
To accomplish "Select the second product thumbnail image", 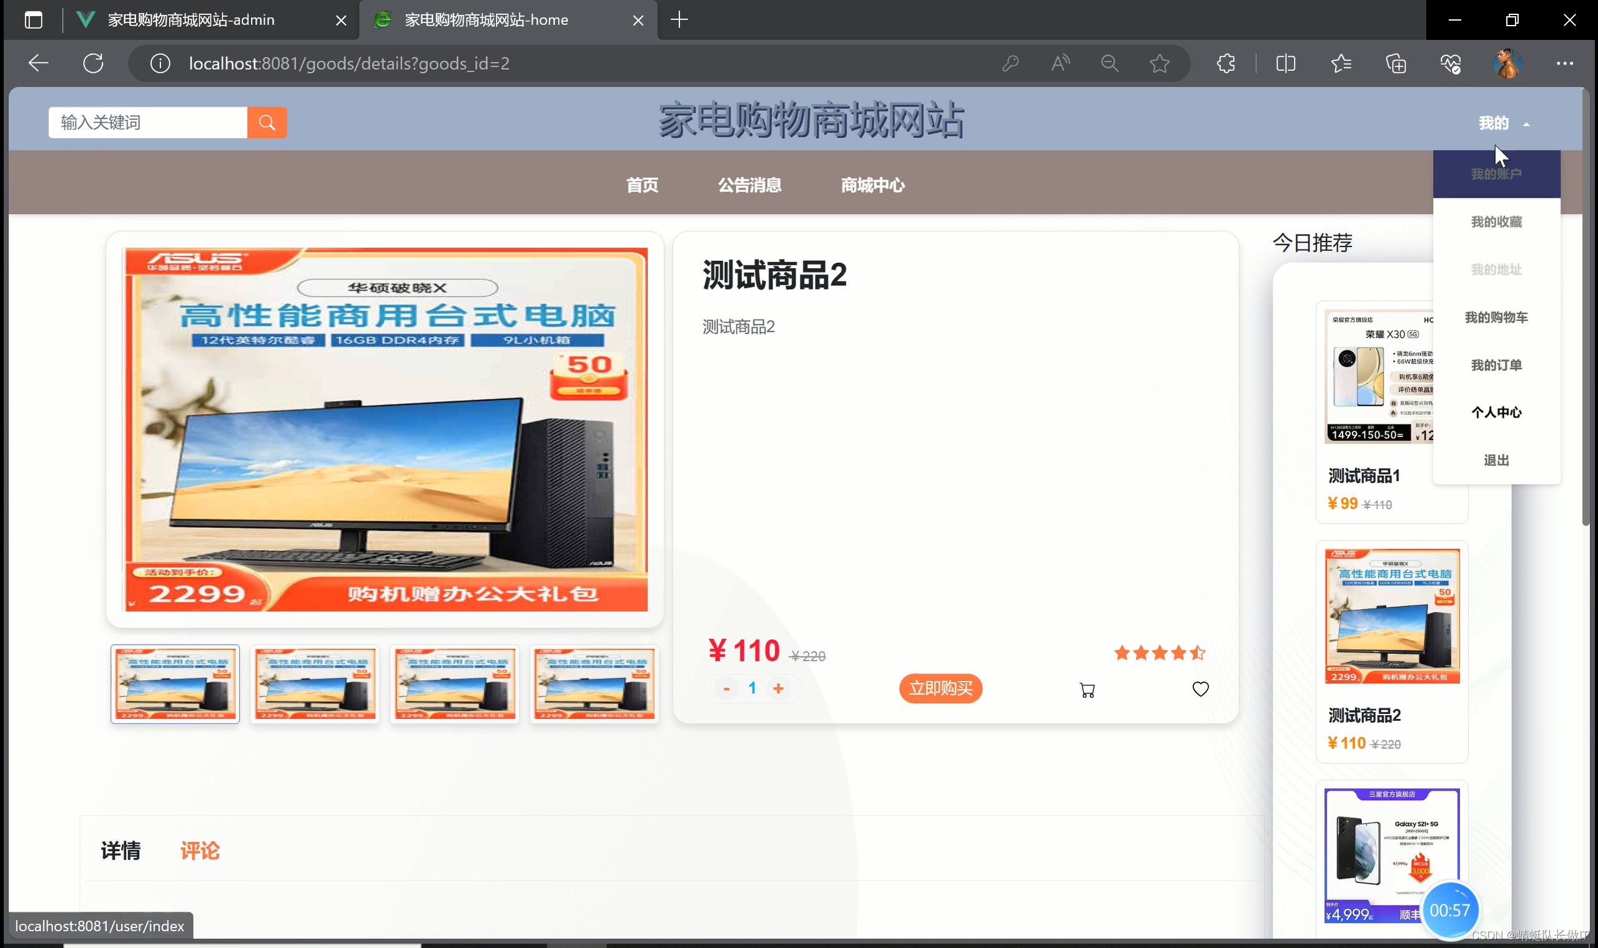I will [x=315, y=684].
